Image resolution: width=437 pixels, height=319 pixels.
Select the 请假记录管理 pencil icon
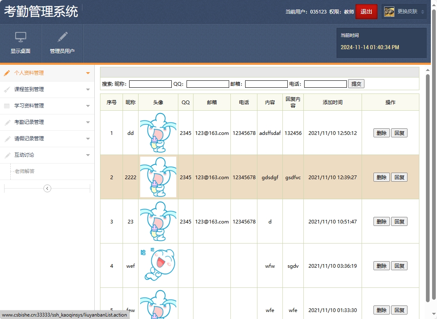[x=7, y=139]
